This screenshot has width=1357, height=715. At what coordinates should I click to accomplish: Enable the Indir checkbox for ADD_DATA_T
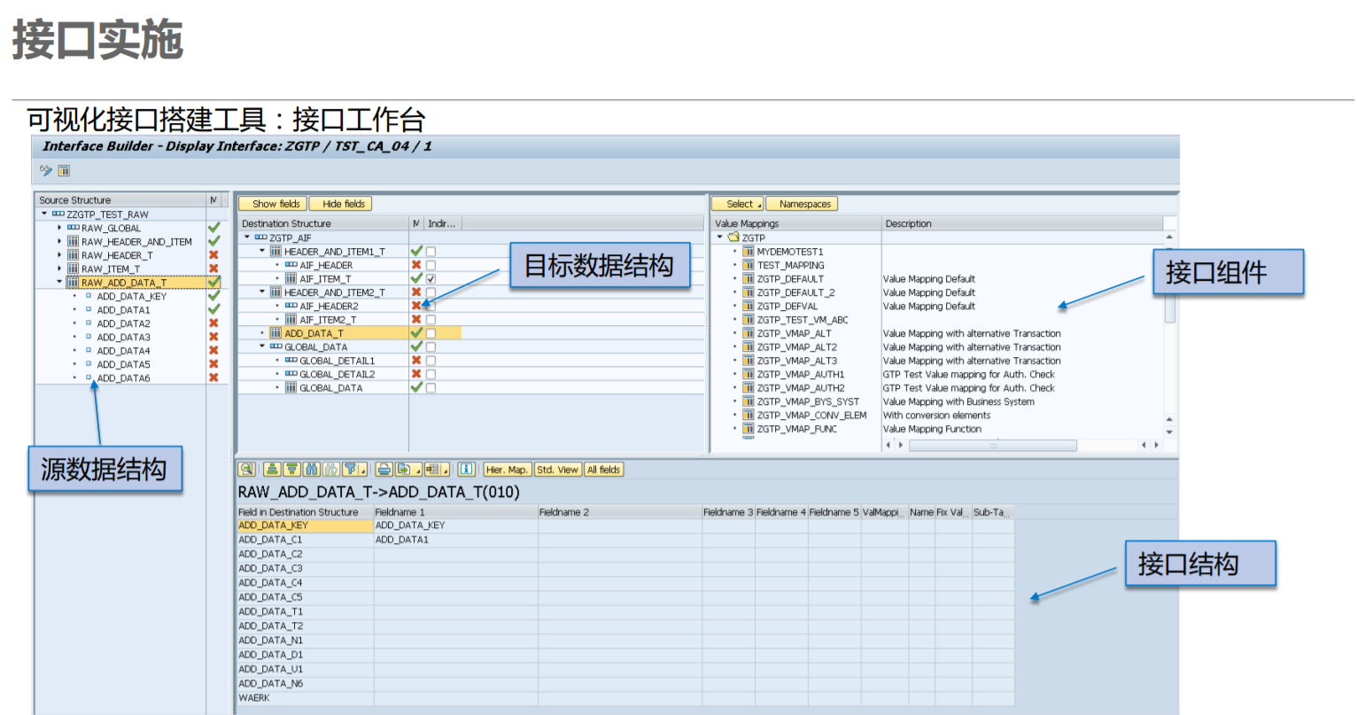430,333
